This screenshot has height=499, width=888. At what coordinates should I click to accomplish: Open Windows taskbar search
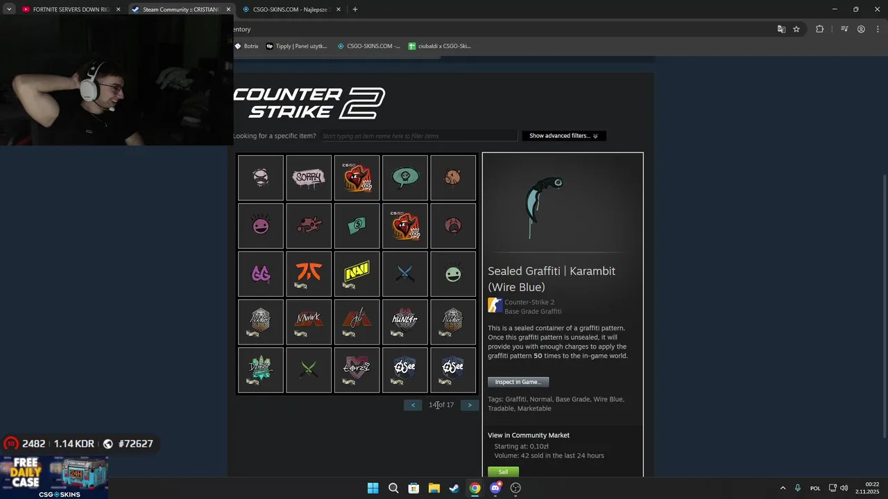point(393,488)
